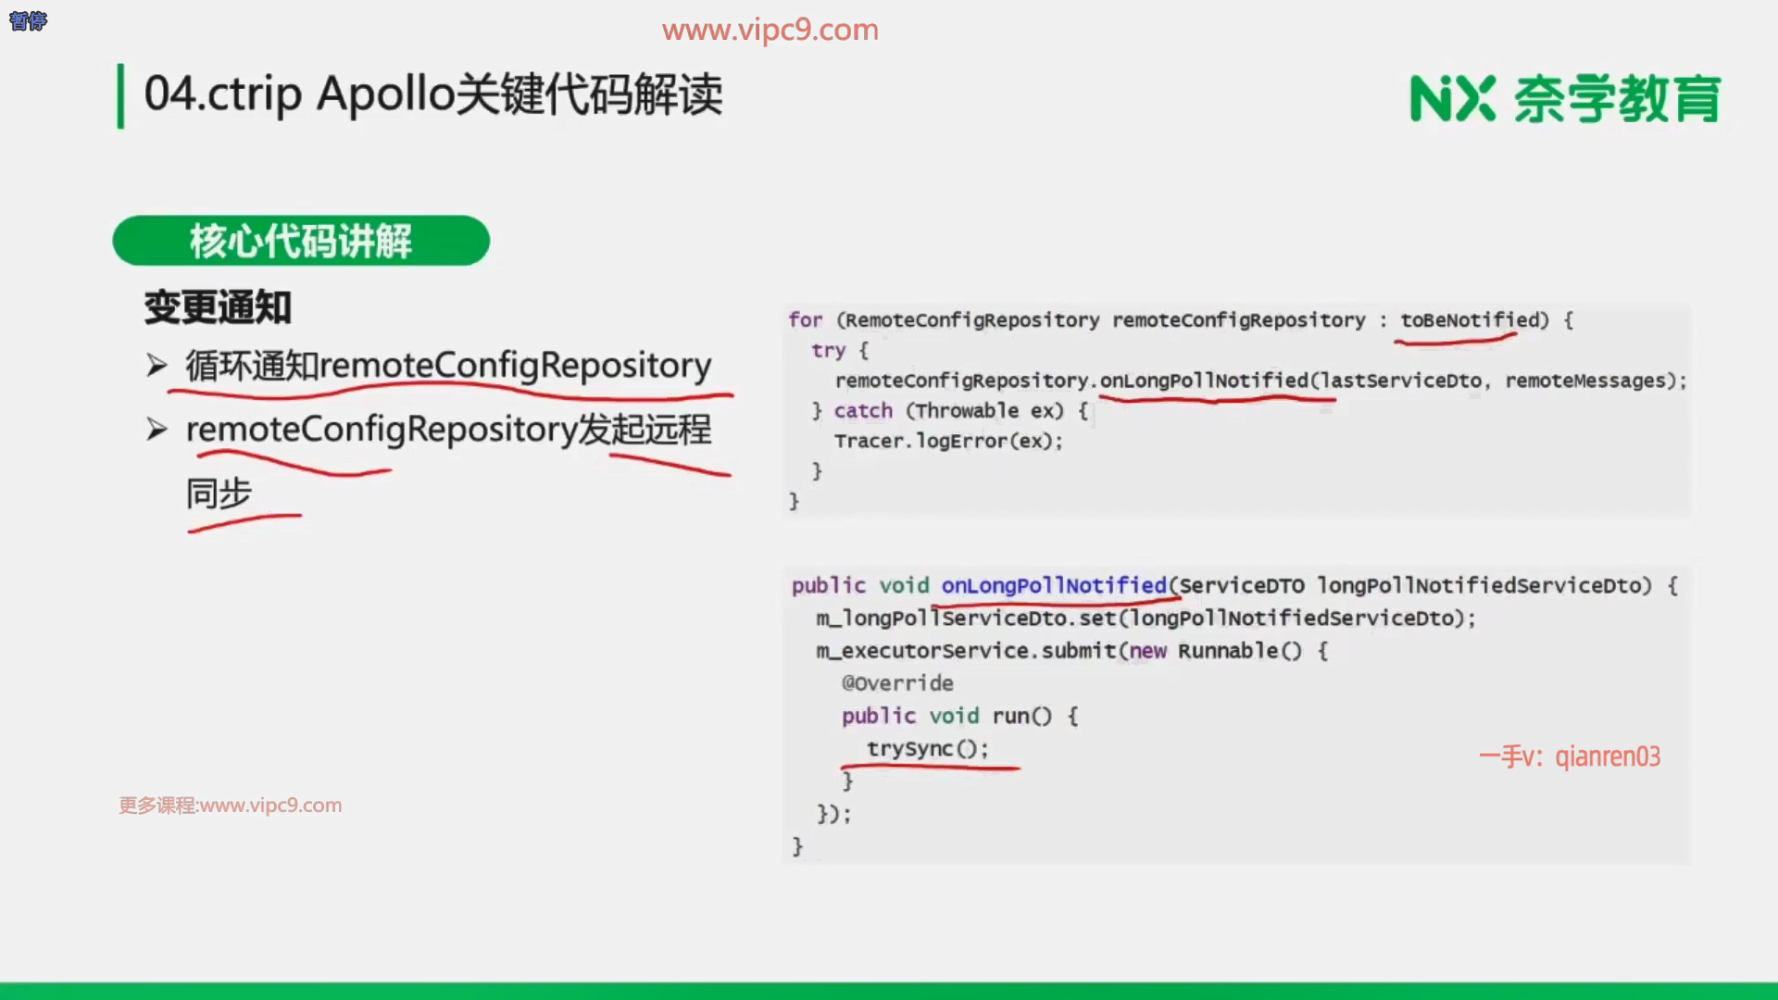Click the www.vipc9.com watermark link at top
Image resolution: width=1778 pixels, height=1000 pixels.
click(770, 30)
